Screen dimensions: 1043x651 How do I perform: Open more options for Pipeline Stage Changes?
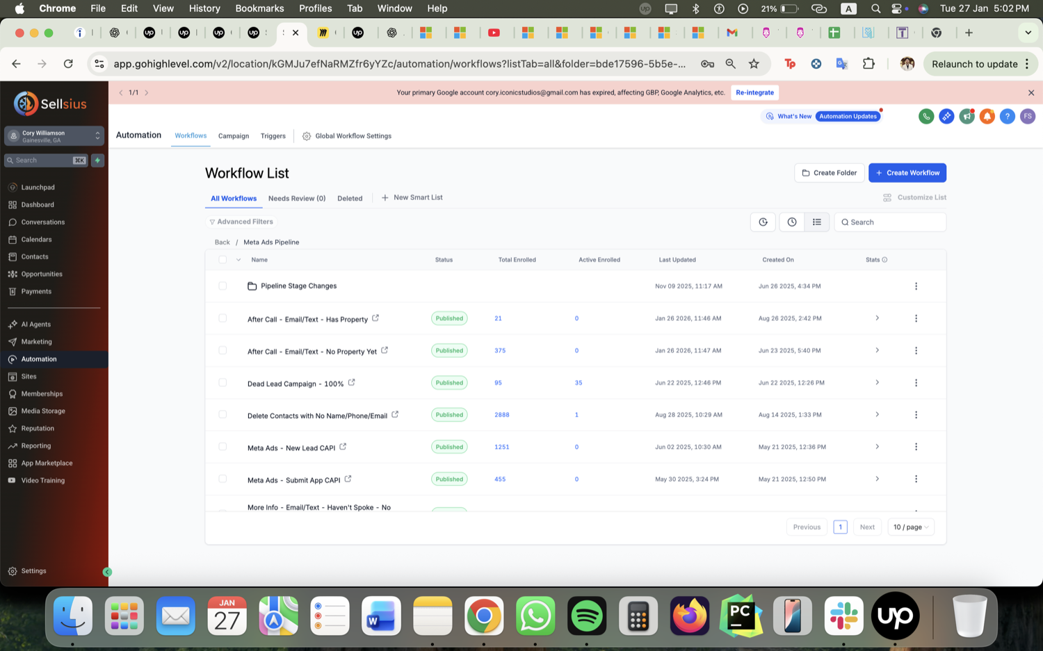916,286
